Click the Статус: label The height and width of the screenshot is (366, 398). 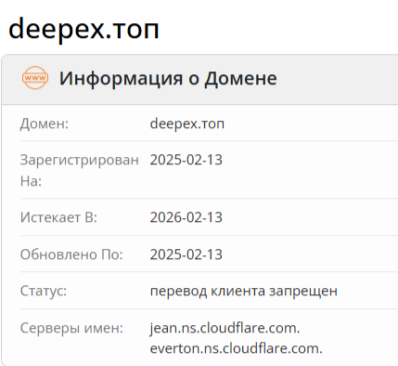(44, 291)
